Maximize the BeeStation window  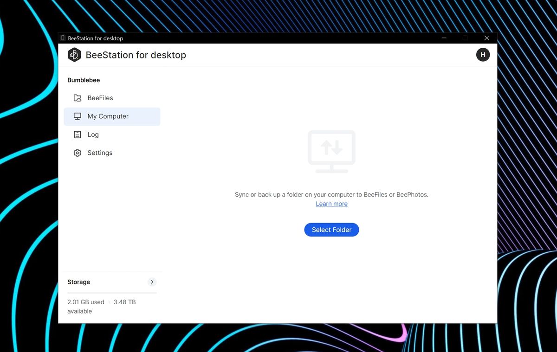coord(465,38)
